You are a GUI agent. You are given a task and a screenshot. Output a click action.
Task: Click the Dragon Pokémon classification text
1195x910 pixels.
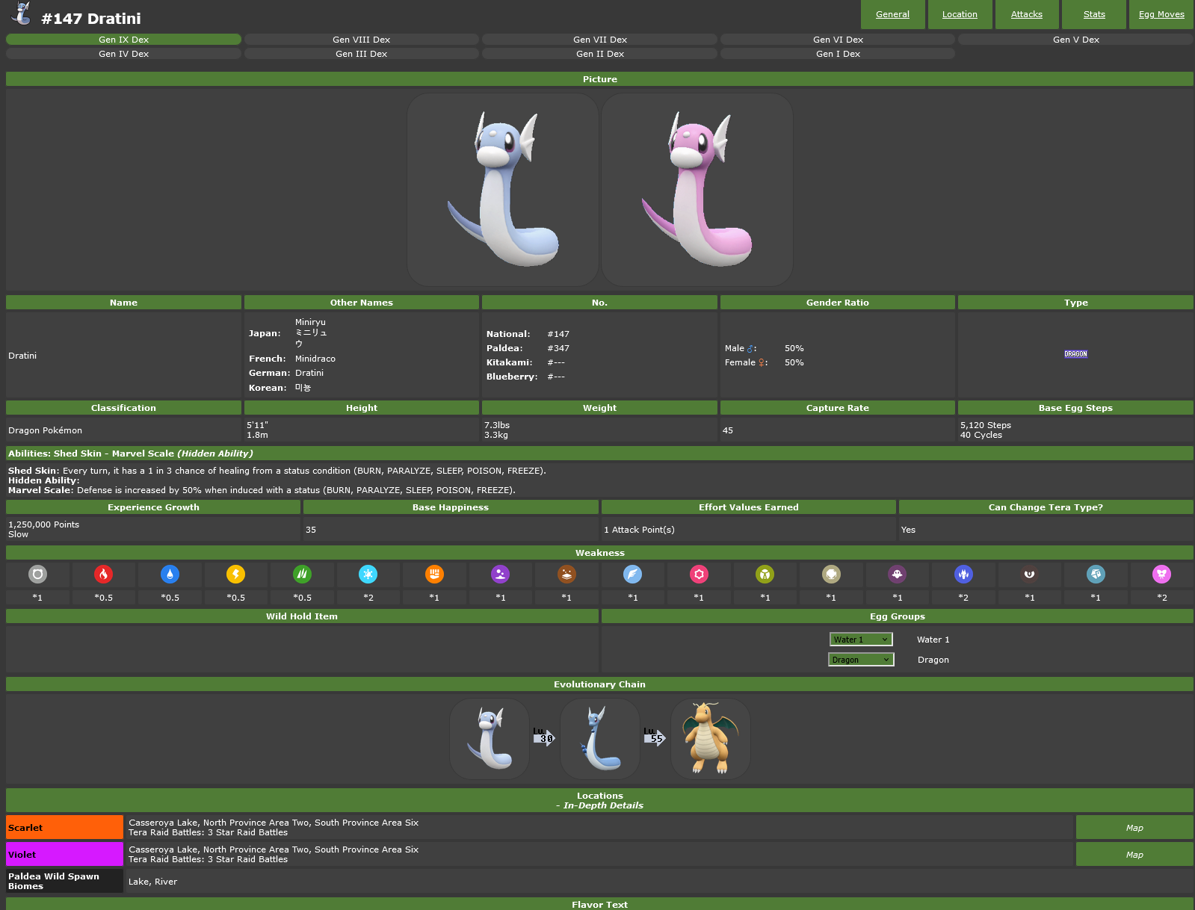[x=46, y=430]
